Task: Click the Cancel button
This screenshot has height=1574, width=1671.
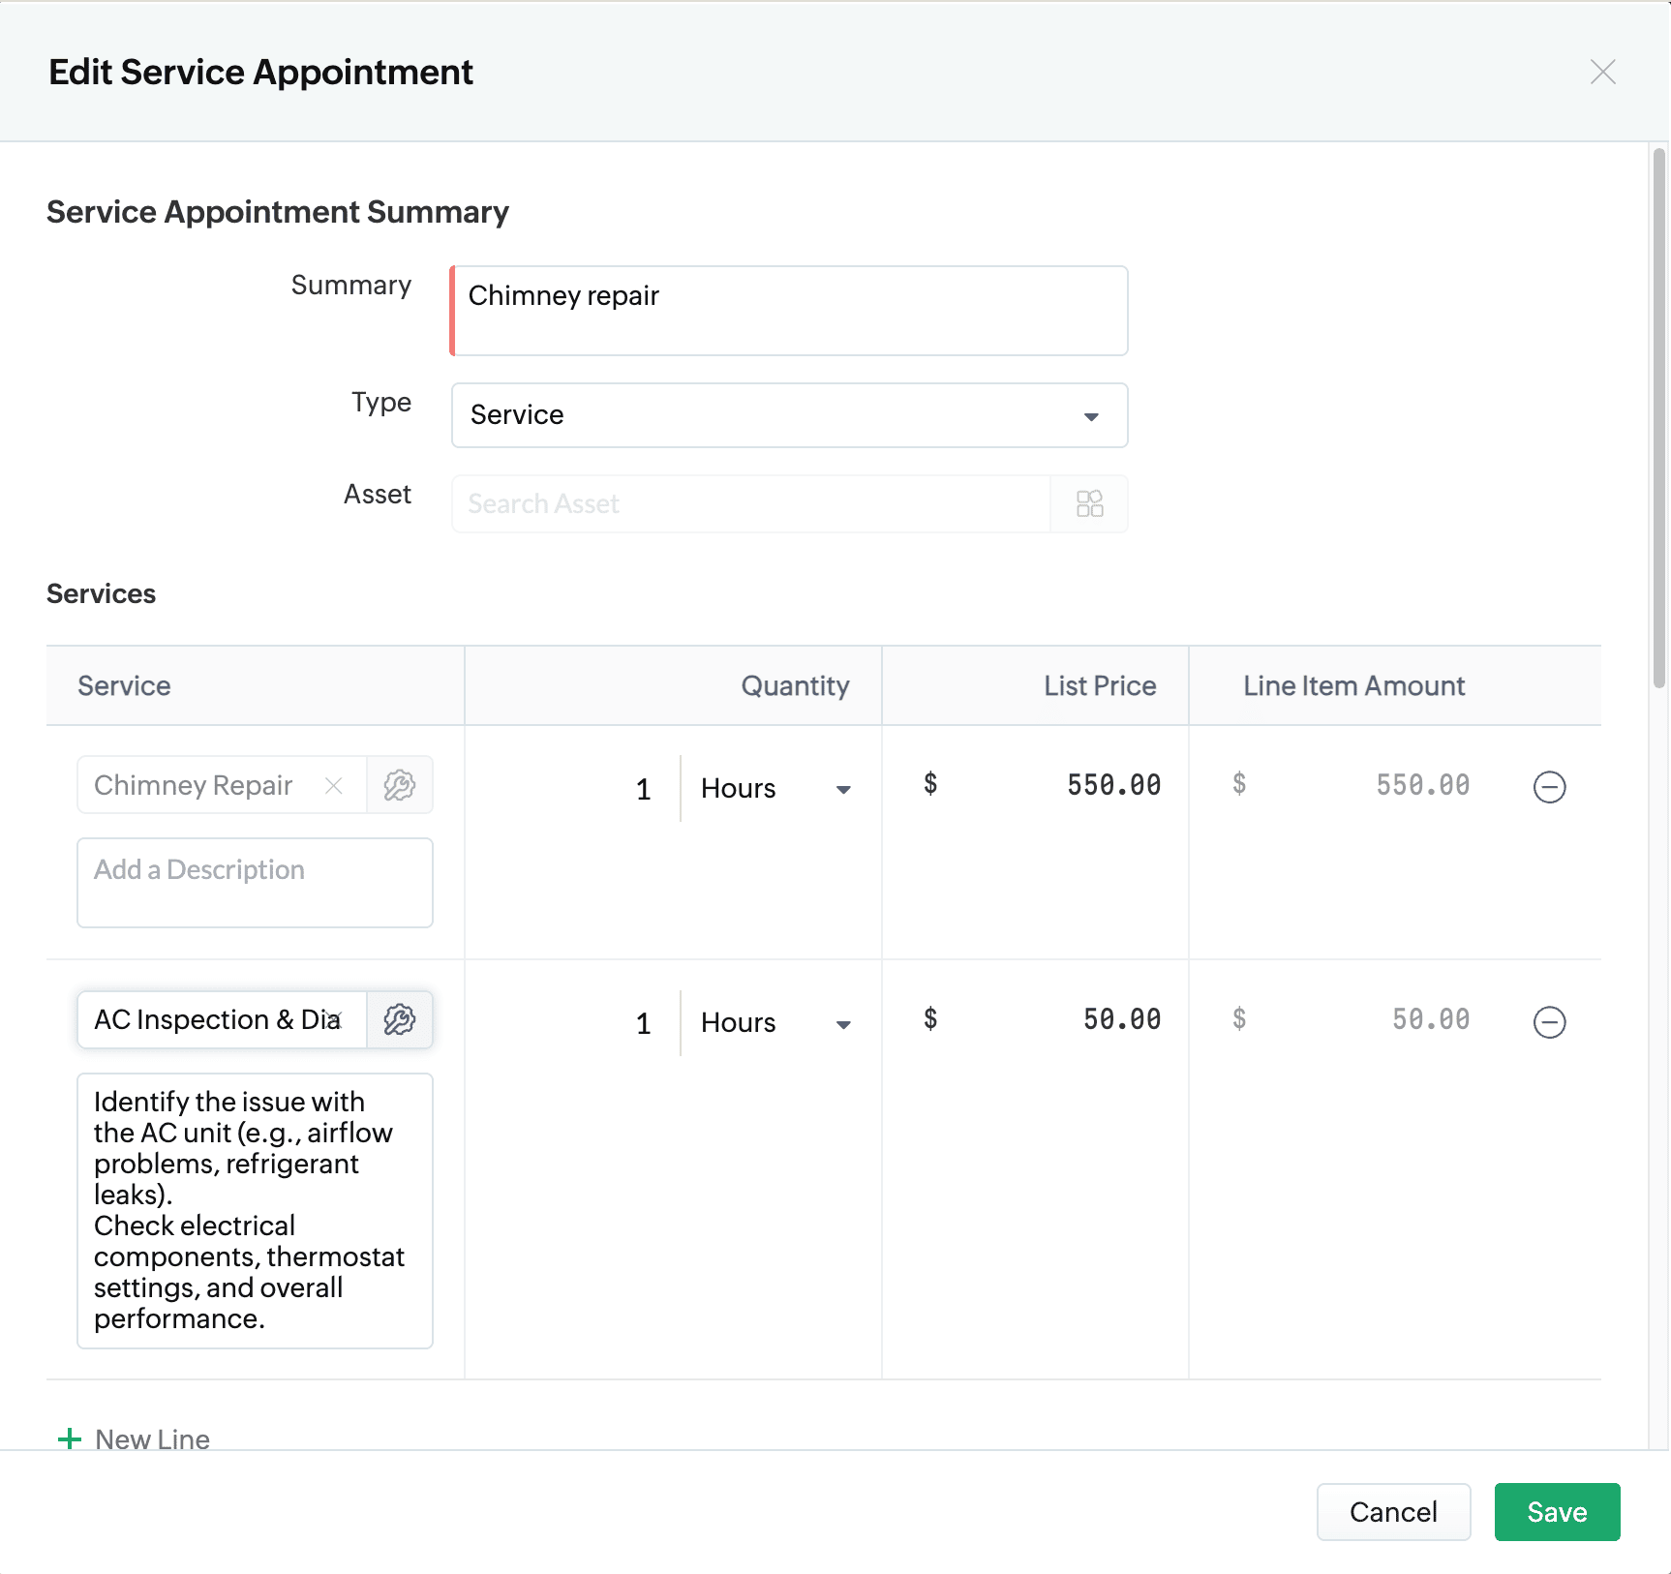Action: tap(1392, 1511)
